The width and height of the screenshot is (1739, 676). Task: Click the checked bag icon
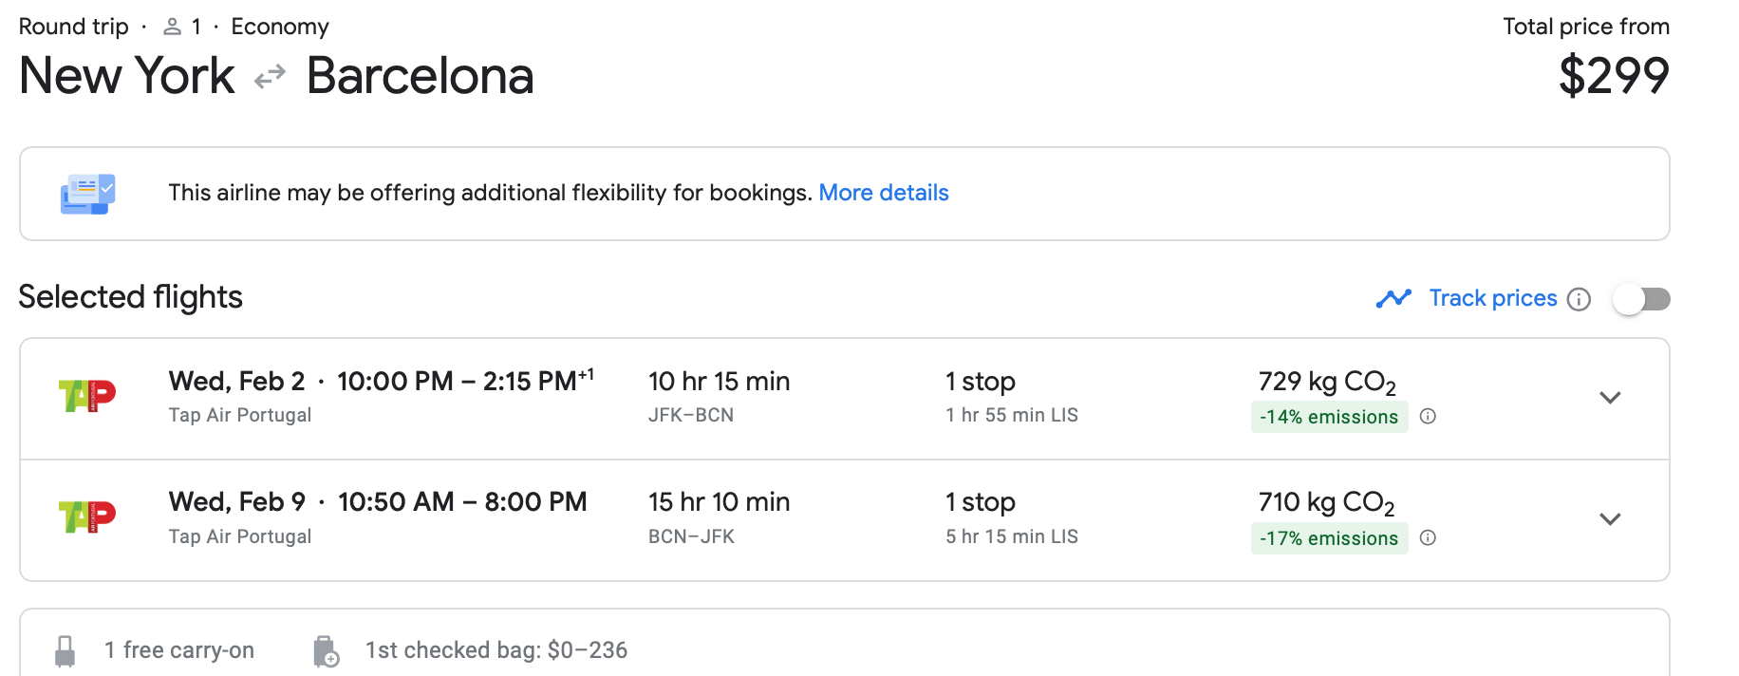click(x=326, y=651)
